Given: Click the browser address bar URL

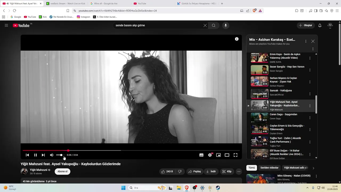Looking at the screenshot, I should pos(117,11).
